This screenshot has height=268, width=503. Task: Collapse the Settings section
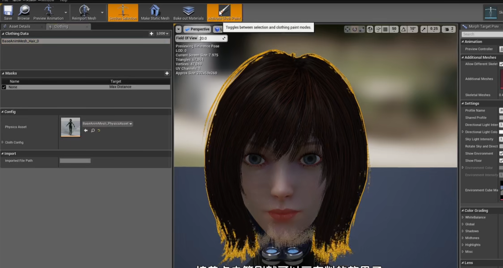[463, 104]
